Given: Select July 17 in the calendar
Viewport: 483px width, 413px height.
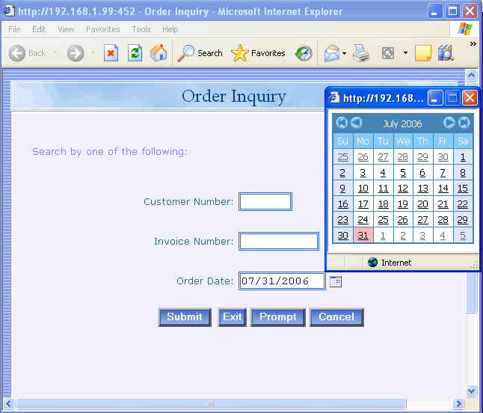Looking at the screenshot, I should tap(363, 204).
